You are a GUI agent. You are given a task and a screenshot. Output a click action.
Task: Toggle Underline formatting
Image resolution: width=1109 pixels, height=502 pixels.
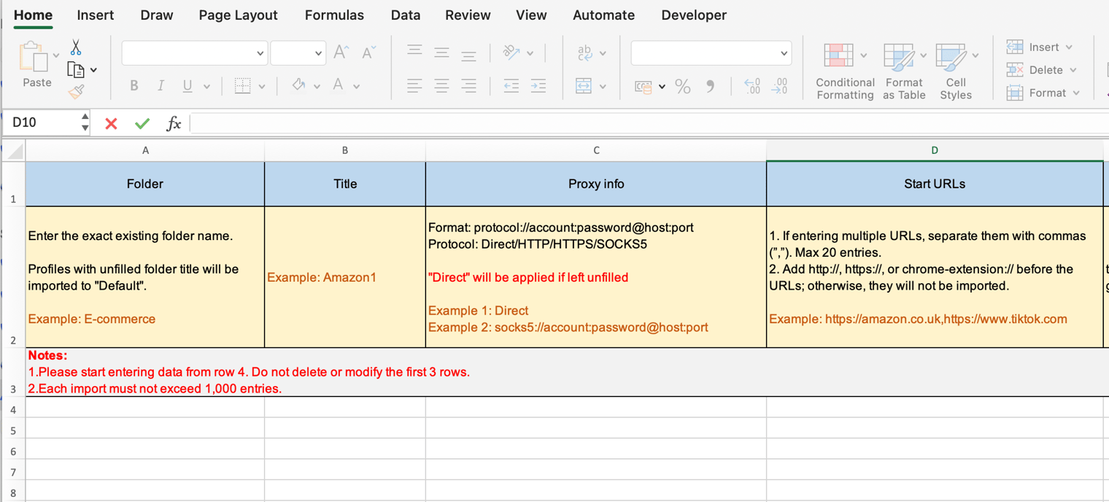[188, 86]
